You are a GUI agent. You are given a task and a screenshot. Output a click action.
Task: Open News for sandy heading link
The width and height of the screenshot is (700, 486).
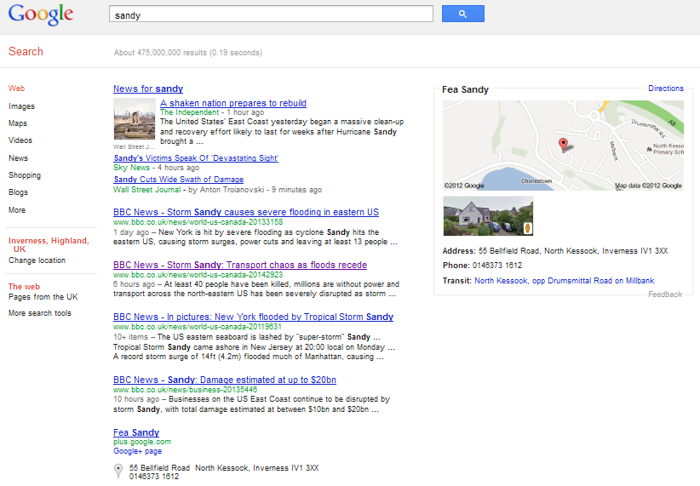(148, 89)
